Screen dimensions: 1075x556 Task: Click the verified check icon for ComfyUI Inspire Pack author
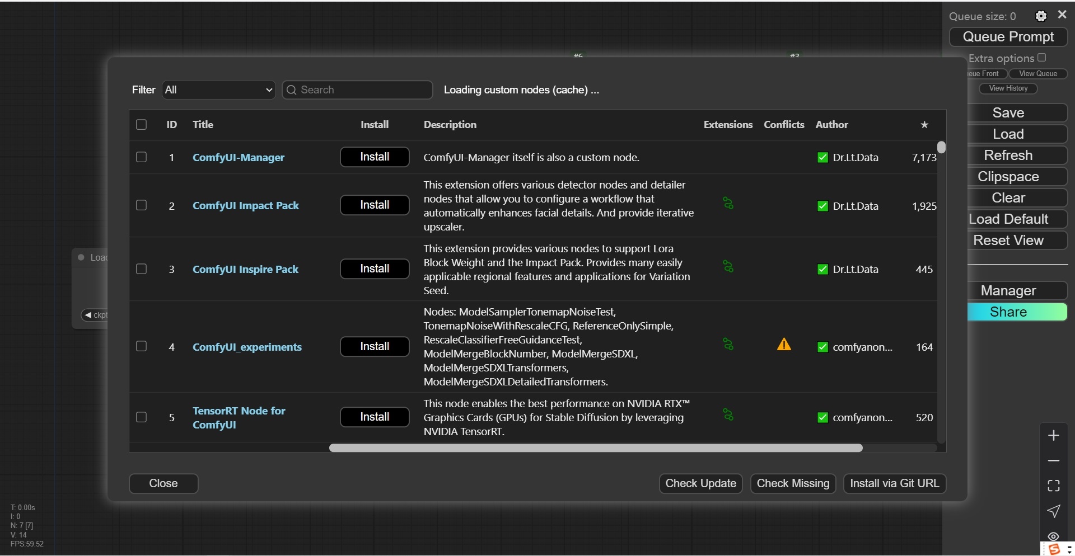(x=822, y=270)
